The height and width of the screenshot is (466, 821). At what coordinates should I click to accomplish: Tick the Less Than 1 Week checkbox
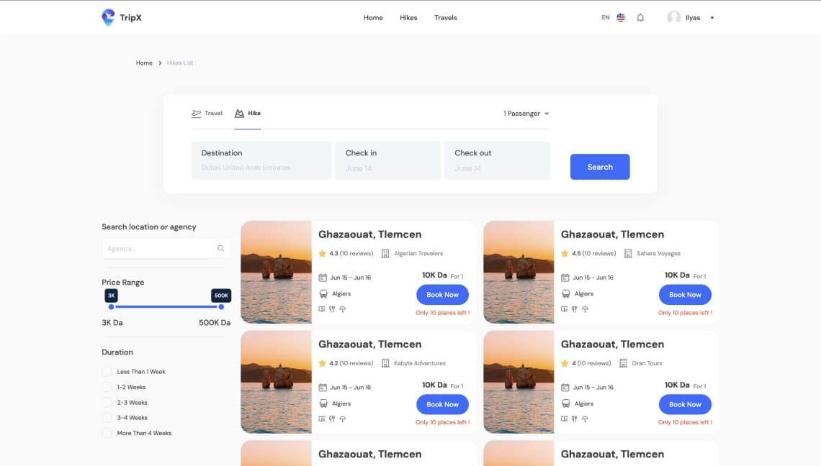(x=107, y=372)
